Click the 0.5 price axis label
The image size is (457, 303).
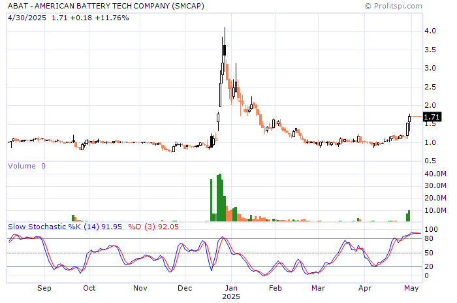pos(430,161)
